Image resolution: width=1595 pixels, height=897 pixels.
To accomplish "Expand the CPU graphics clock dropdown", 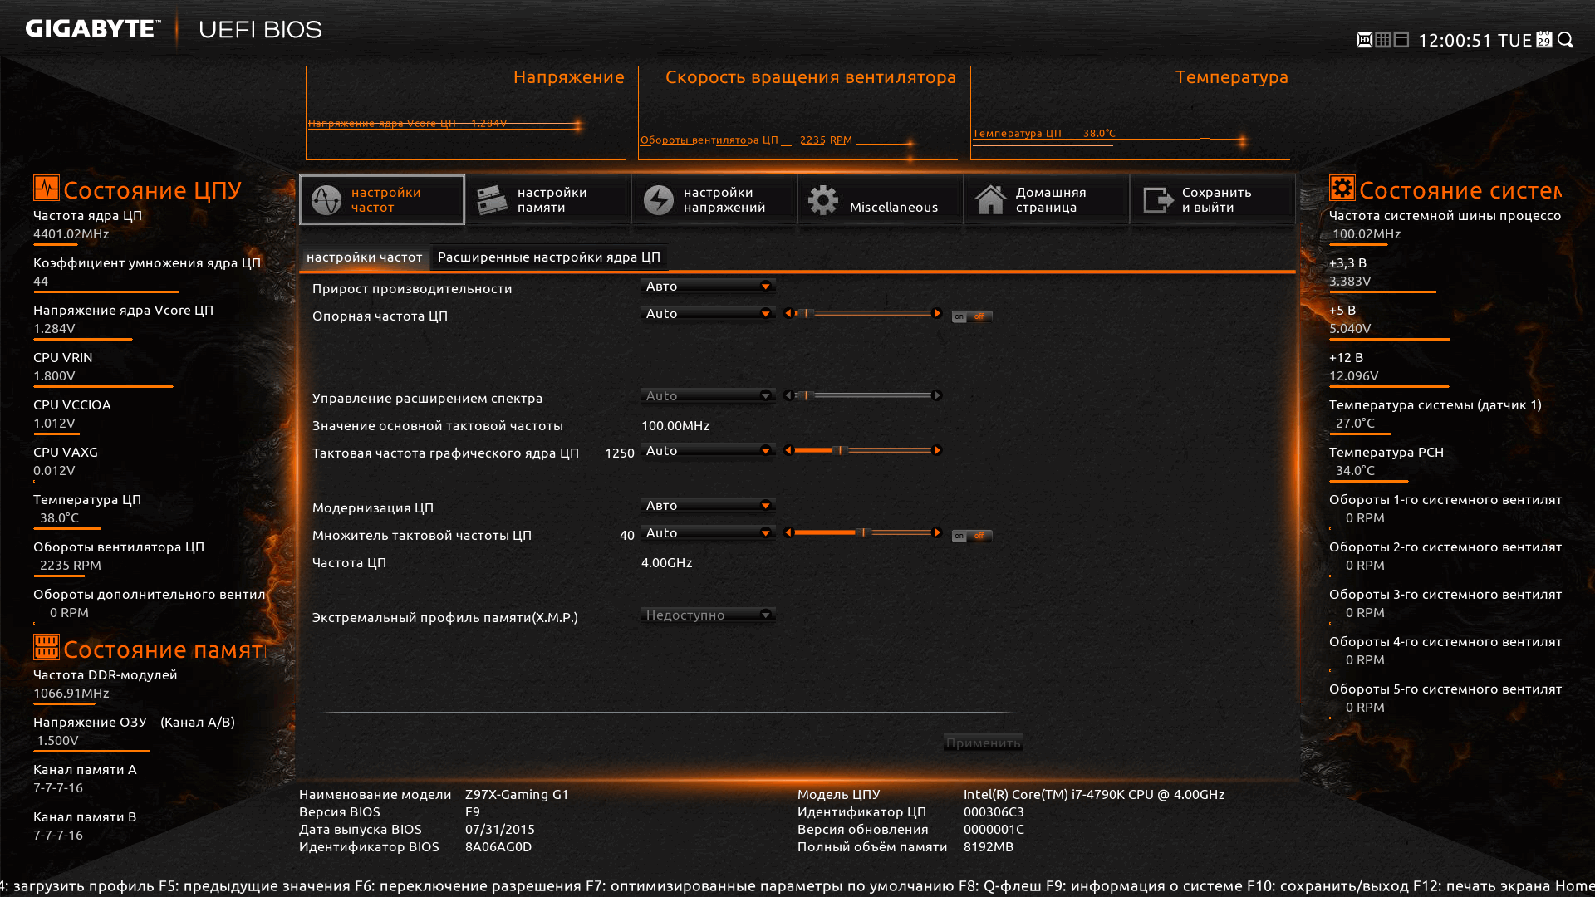I will click(709, 451).
